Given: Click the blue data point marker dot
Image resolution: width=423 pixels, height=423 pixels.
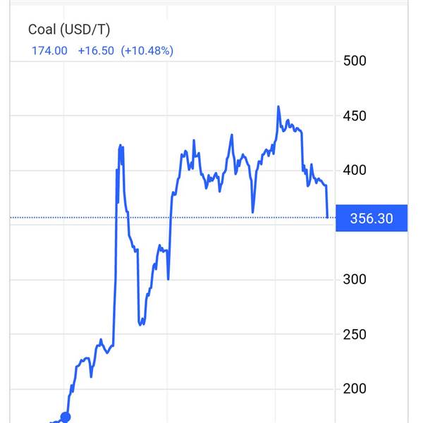Looking at the screenshot, I should click(66, 417).
